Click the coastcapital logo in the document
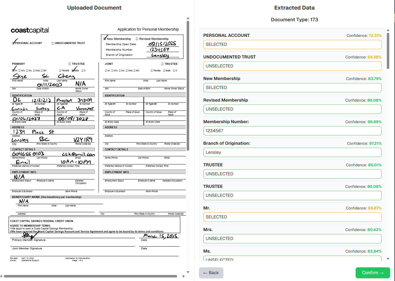This screenshot has width=395, height=281. (30, 30)
